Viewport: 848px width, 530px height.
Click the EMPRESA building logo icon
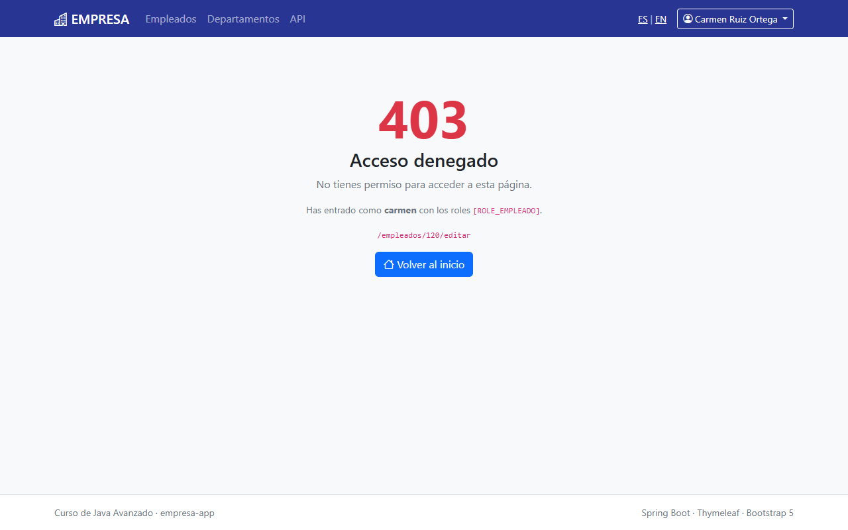pos(61,19)
